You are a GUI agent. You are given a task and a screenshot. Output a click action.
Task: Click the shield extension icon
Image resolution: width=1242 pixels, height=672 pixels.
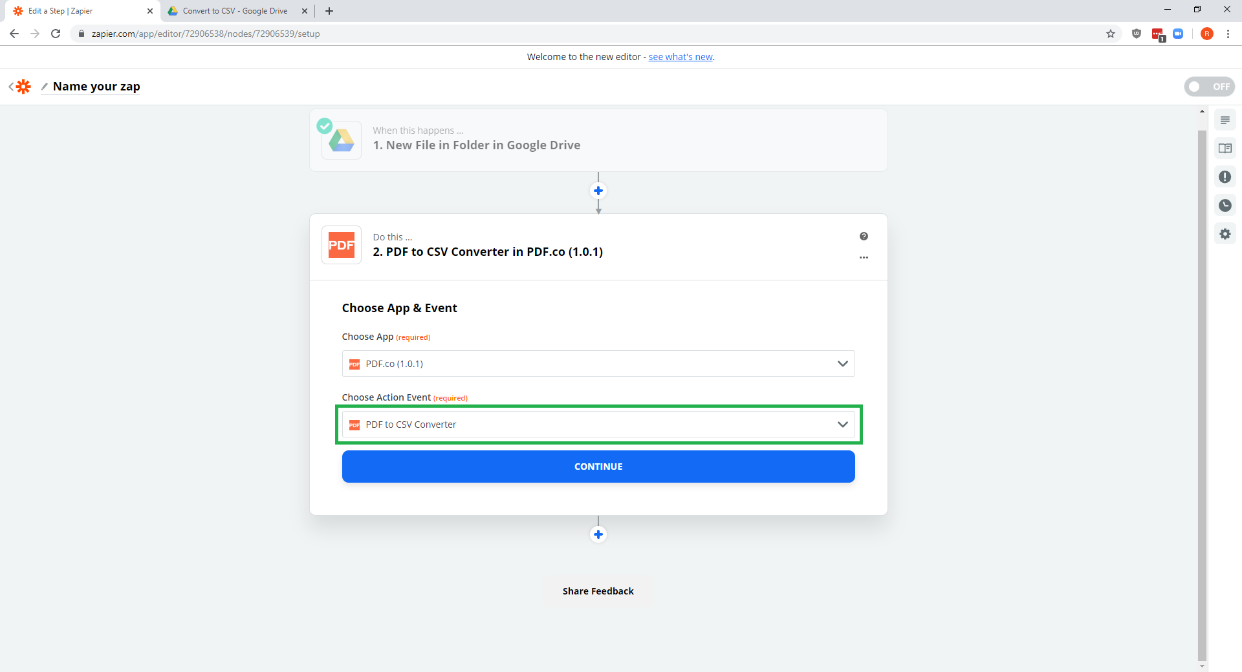[x=1137, y=34]
